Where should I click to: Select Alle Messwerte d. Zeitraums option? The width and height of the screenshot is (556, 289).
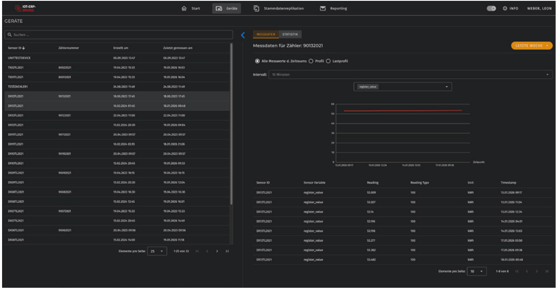click(x=257, y=61)
